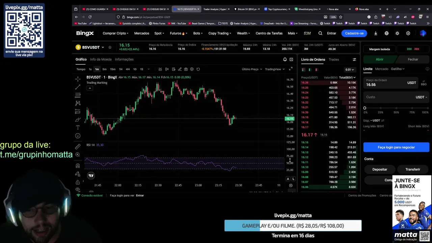The width and height of the screenshot is (432, 243).
Task: Open emoji sticker tool
Action: (x=78, y=136)
